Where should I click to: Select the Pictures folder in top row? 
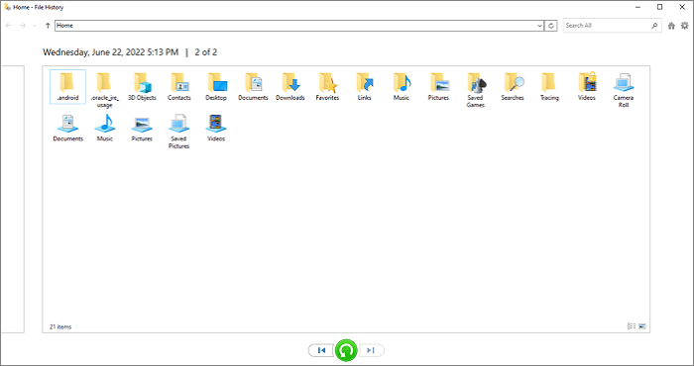(x=438, y=86)
